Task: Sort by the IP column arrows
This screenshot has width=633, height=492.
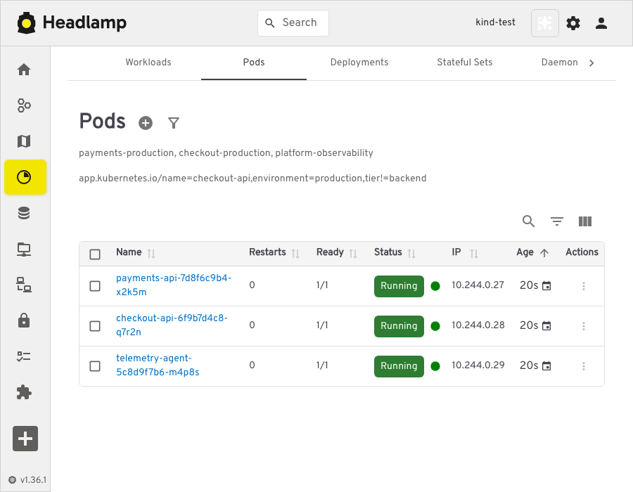Action: [474, 253]
